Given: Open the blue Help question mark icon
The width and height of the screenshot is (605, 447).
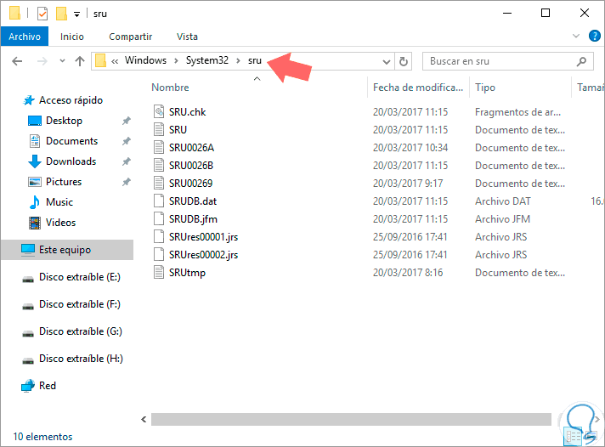Looking at the screenshot, I should (x=594, y=36).
